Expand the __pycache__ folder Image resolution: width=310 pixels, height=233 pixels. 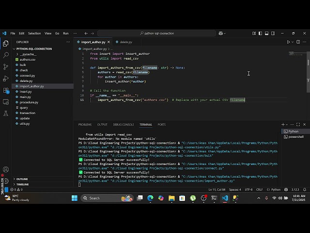(x=28, y=54)
